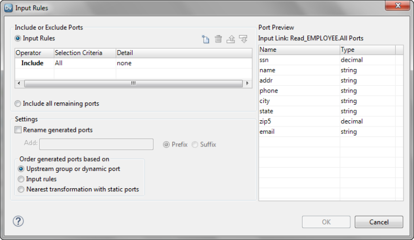414x240 pixels.
Task: Select the Input Rules radio button
Action: pos(18,38)
